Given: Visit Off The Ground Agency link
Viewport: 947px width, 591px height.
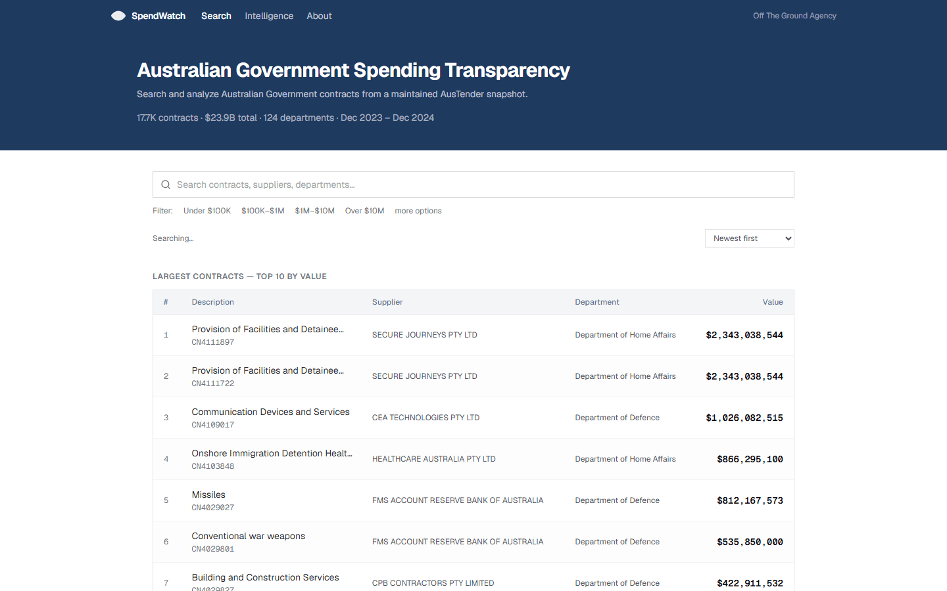Looking at the screenshot, I should point(794,16).
